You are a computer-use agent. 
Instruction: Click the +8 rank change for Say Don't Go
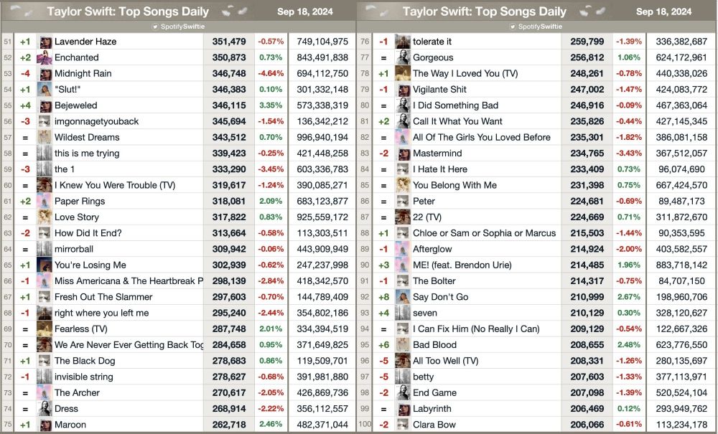click(x=383, y=297)
